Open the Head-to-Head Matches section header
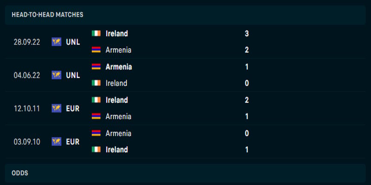 point(47,15)
